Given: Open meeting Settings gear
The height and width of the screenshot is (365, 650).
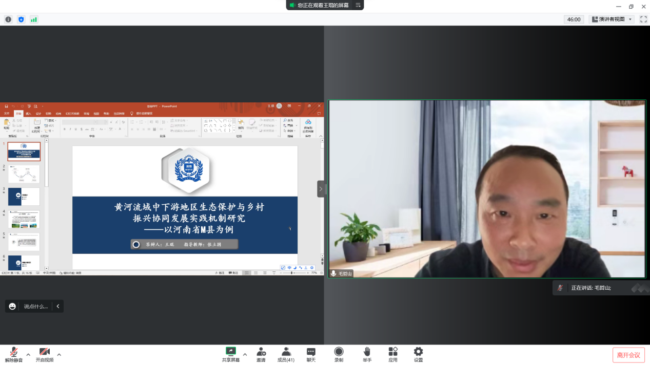Looking at the screenshot, I should 418,354.
